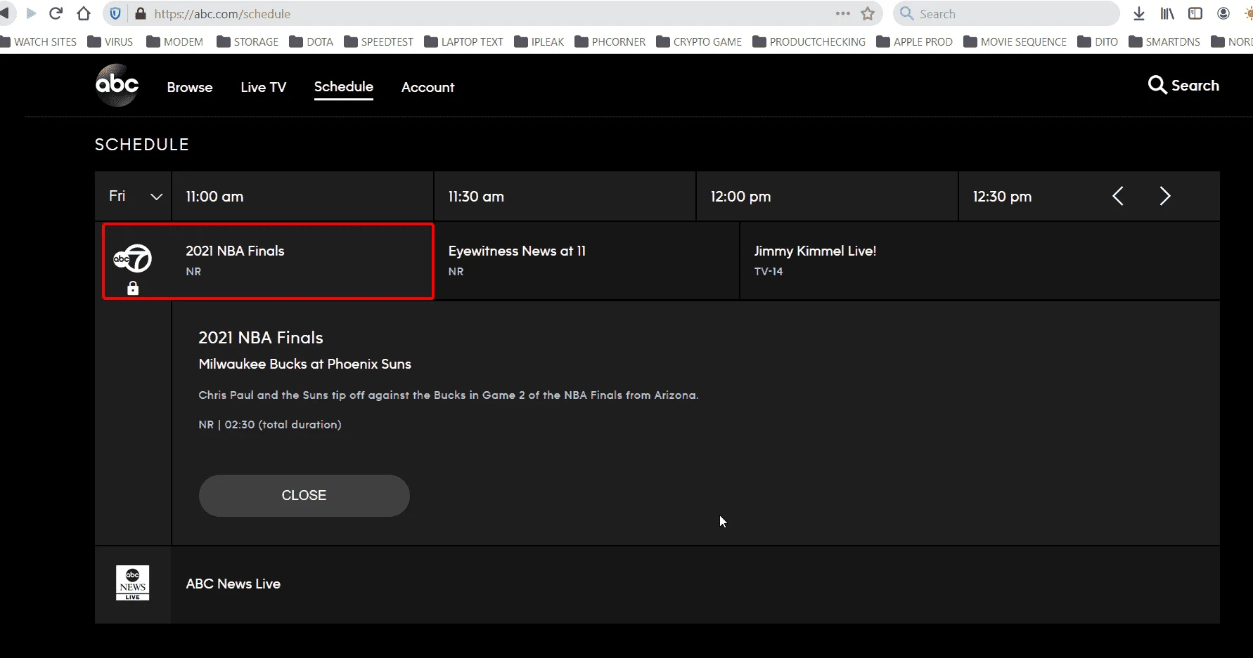
Task: Expand the Fri day dropdown
Action: (x=134, y=196)
